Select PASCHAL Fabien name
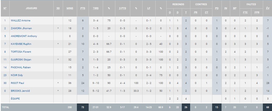The width and height of the screenshot is (272, 111). click(21, 67)
